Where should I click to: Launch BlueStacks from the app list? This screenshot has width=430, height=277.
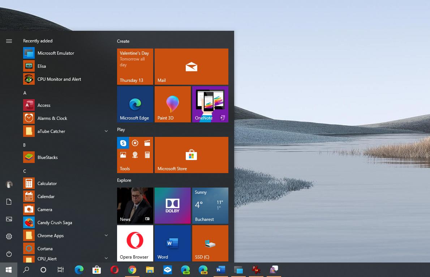66,158
